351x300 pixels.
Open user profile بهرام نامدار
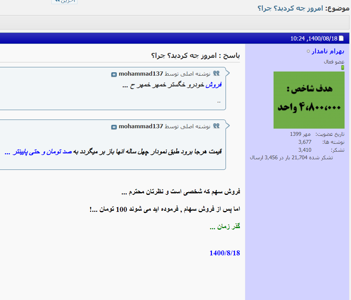pyautogui.click(x=328, y=51)
